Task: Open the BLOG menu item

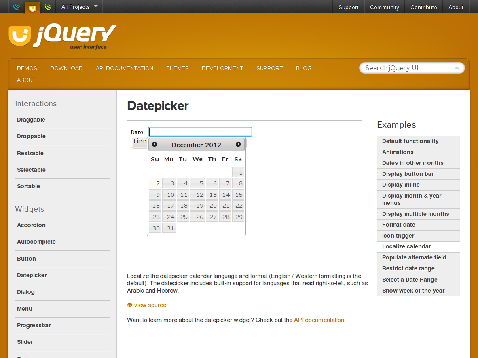Action: coord(304,69)
